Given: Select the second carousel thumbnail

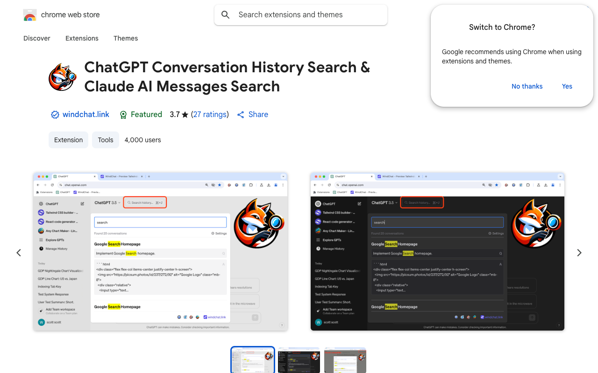Looking at the screenshot, I should pos(299,360).
